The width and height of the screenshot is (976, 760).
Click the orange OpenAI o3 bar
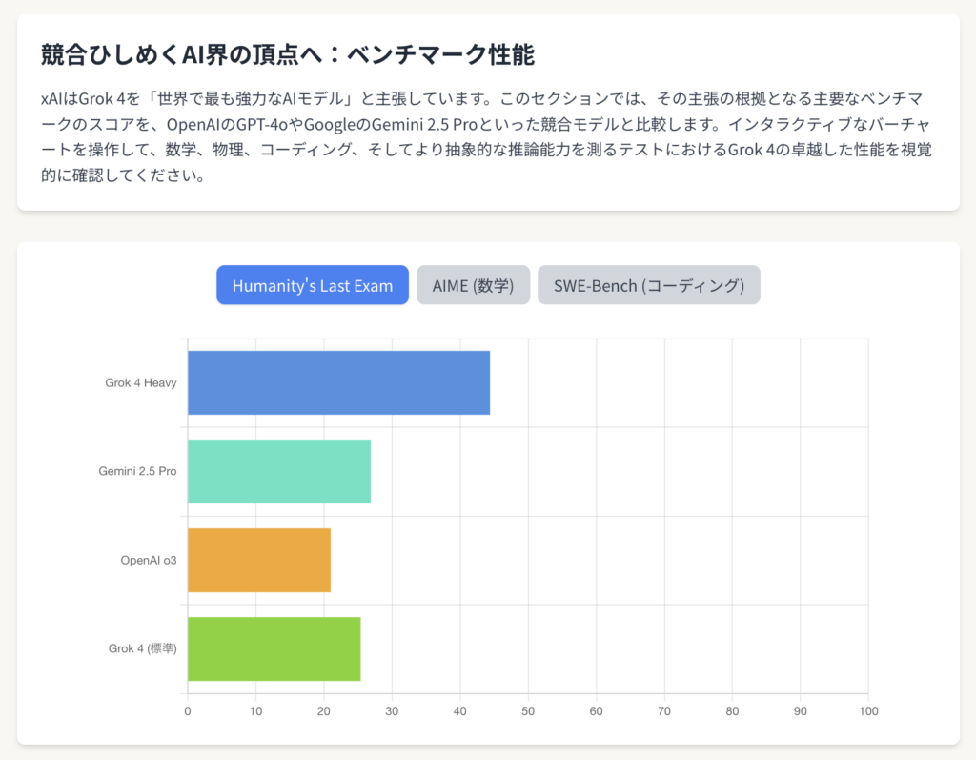click(259, 560)
